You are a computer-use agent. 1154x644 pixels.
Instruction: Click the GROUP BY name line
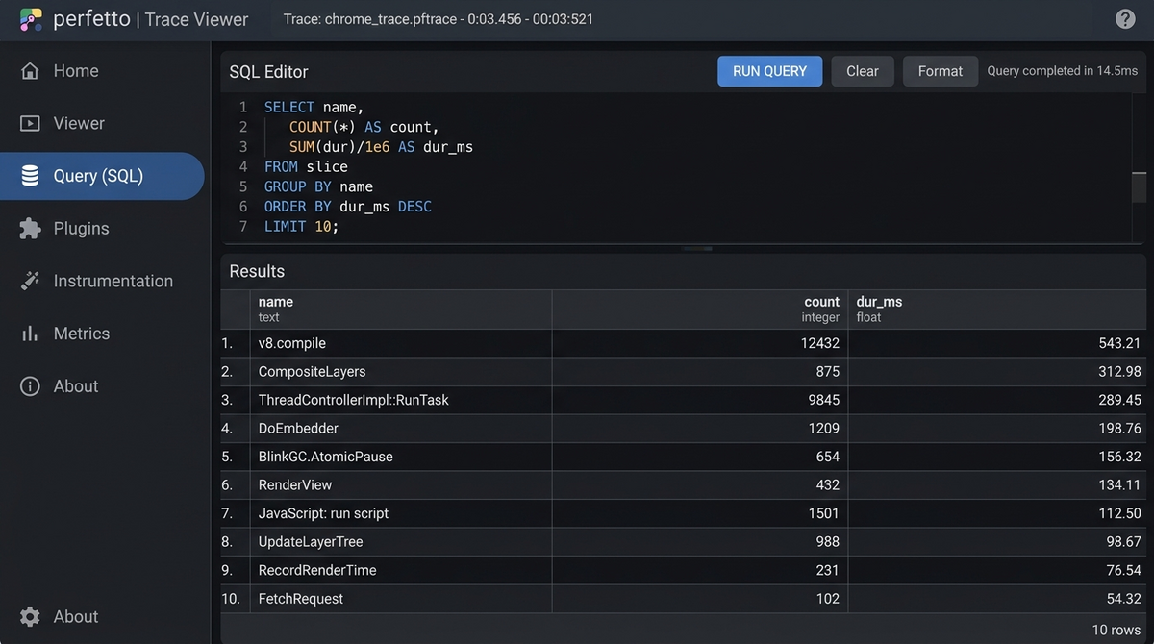(318, 186)
